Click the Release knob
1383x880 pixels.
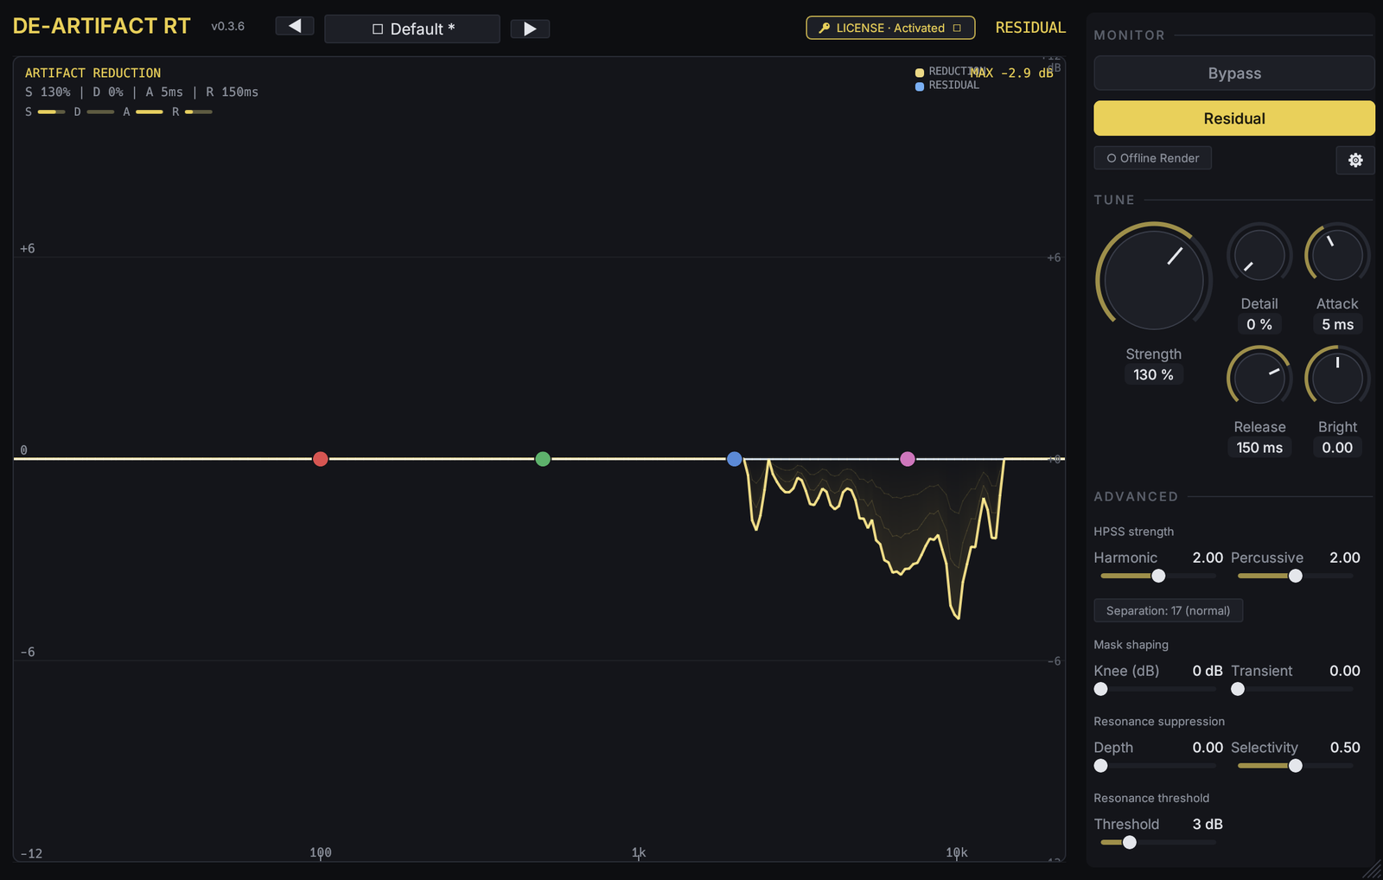pyautogui.click(x=1259, y=378)
